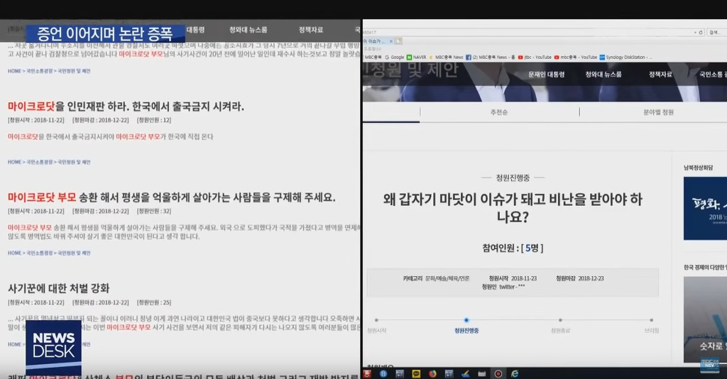Click the 브리핑 progress step marker

click(652, 319)
